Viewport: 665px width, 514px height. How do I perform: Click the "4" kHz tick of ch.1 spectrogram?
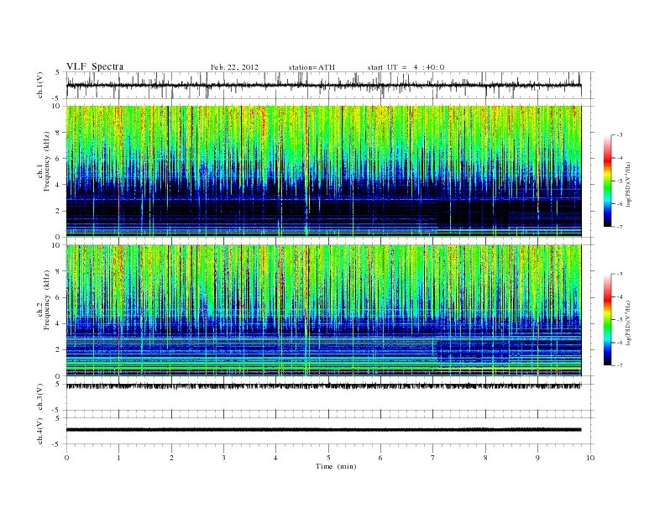pos(59,185)
